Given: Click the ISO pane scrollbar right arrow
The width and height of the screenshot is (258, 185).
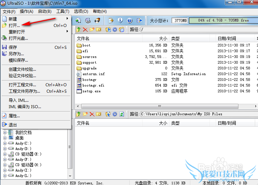Looking at the screenshot, I should pos(256,106).
